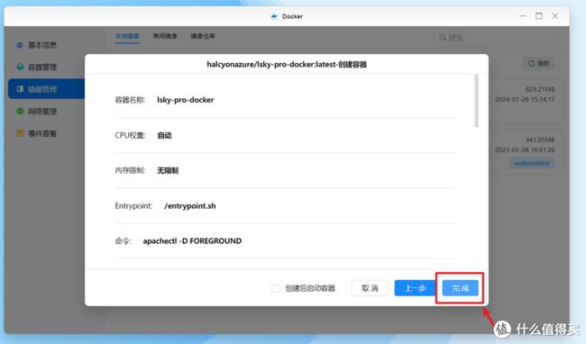Screen dimensions: 586x344
Task: Switch to the 常用镜像 tab
Action: pyautogui.click(x=165, y=36)
